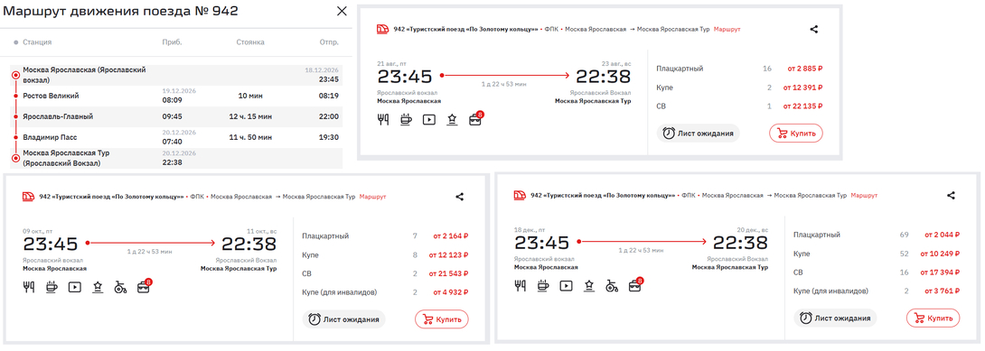Click star service icon on 09 Oct card

point(98,287)
